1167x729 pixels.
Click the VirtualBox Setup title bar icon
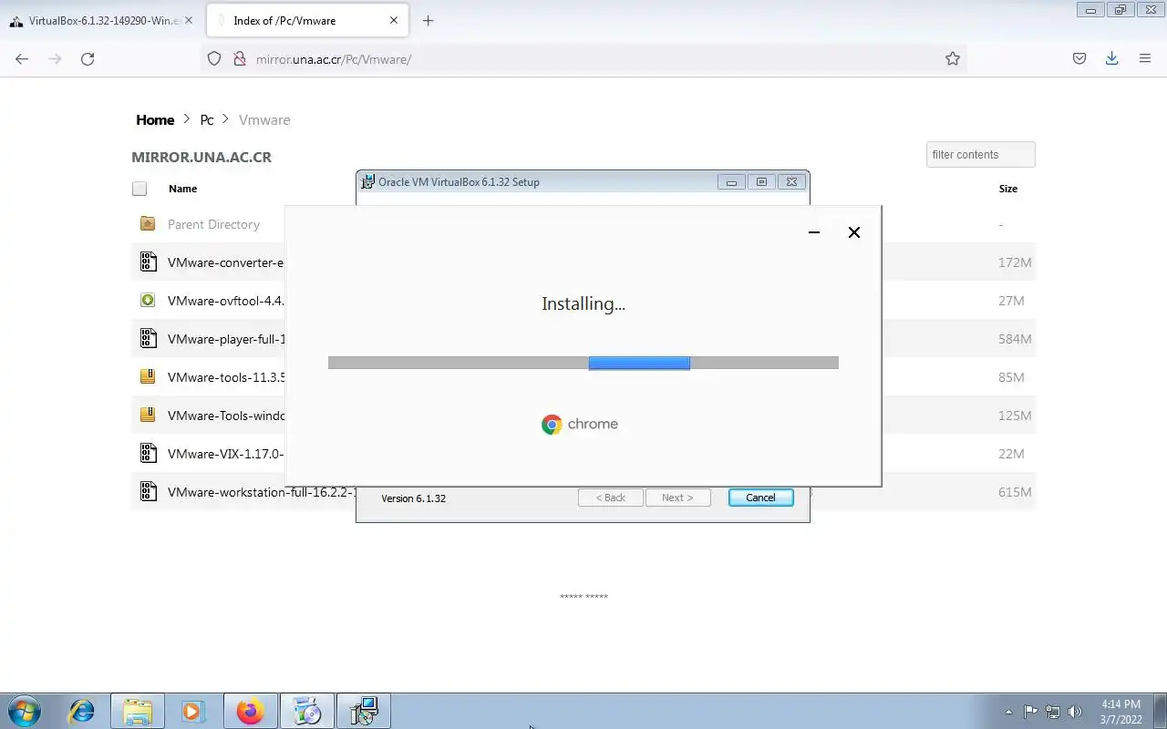tap(368, 181)
